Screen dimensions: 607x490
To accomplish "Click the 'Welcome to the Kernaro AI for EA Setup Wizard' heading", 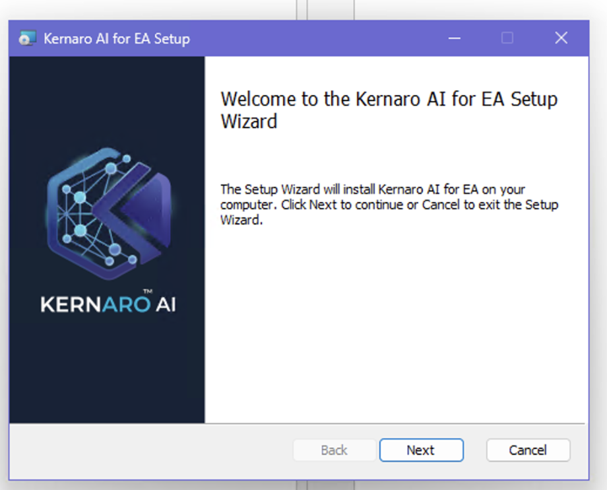I will [x=389, y=110].
